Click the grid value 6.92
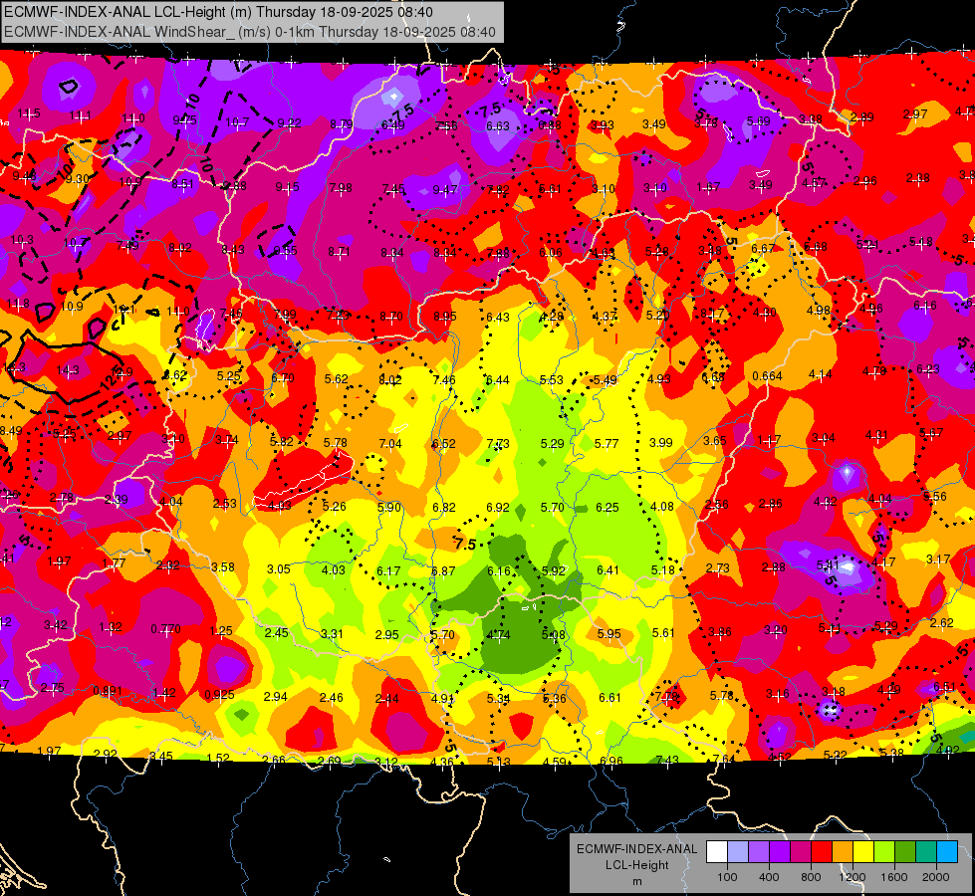975x896 pixels. [498, 508]
